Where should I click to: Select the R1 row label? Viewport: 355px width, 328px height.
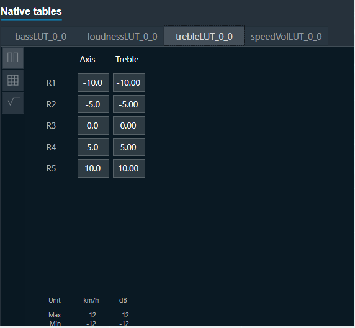[x=51, y=83]
